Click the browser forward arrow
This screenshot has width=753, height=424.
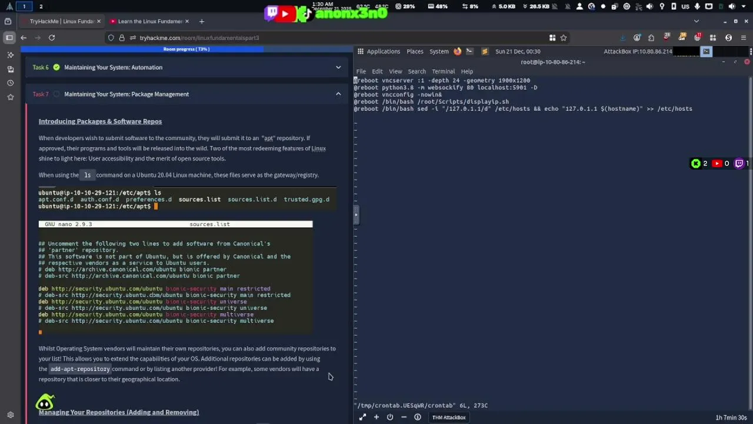coord(38,38)
